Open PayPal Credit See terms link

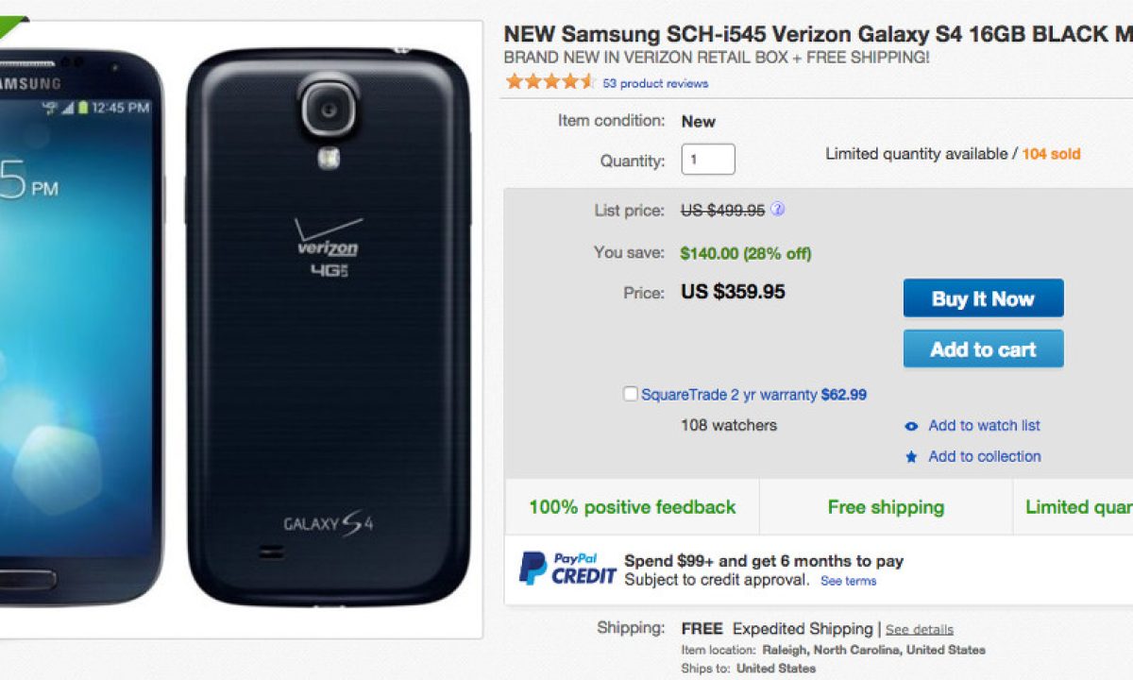848,581
